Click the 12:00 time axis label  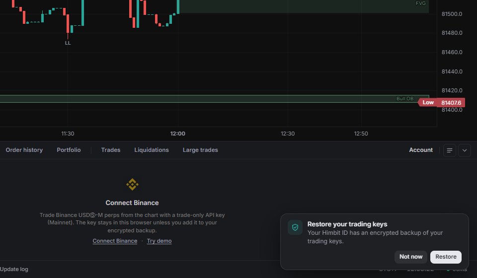(x=178, y=134)
